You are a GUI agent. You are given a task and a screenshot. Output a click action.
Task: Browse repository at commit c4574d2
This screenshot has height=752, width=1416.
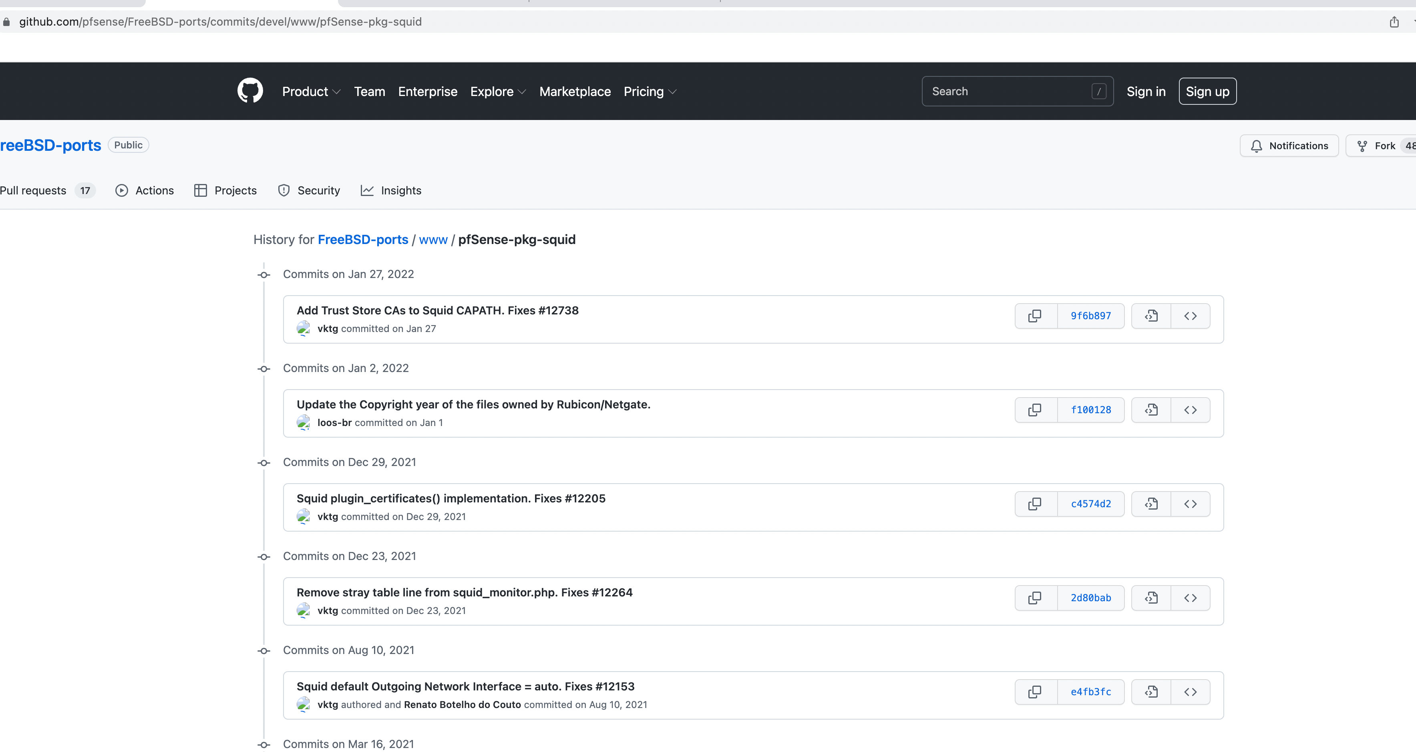[1190, 504]
